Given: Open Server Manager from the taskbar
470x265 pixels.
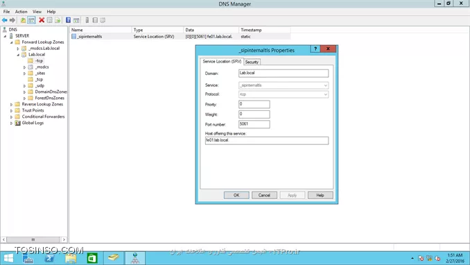Looking at the screenshot, I should (28, 258).
